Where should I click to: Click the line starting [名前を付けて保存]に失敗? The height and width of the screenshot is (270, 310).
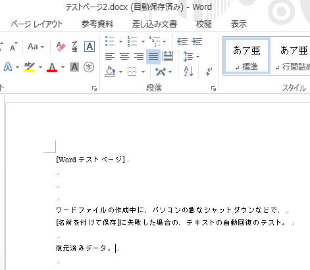coord(171,223)
